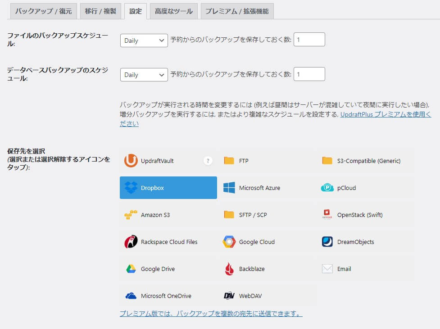The width and height of the screenshot is (440, 329).
Task: Select the Backblaze flame icon
Action: pos(229,269)
